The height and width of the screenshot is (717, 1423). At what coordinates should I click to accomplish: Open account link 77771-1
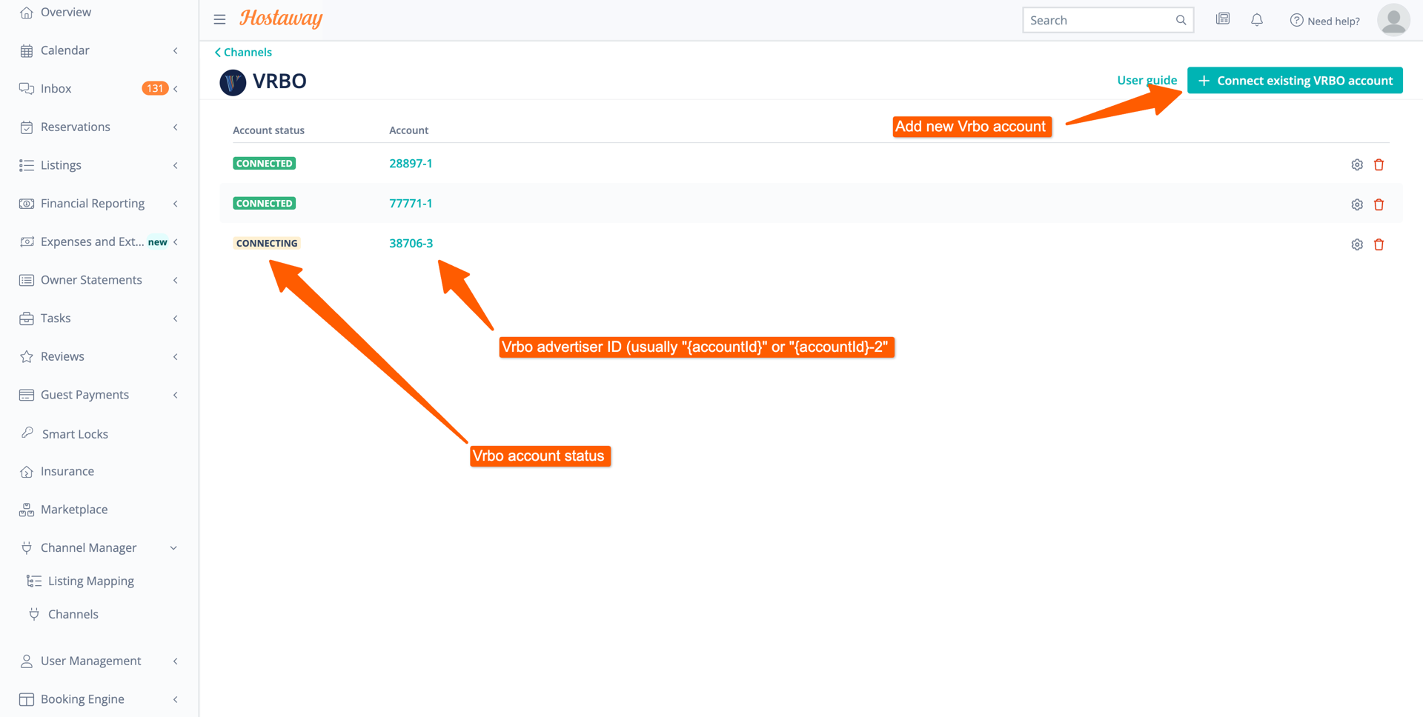(x=411, y=204)
